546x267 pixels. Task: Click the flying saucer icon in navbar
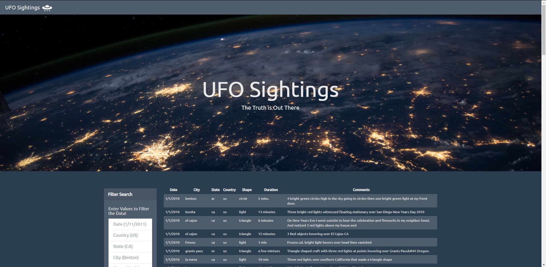tap(47, 8)
